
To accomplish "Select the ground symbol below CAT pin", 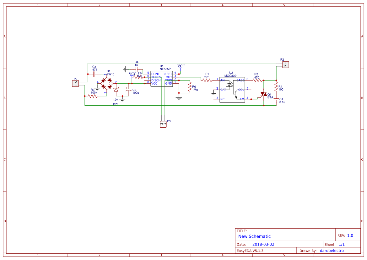I will [213, 94].
